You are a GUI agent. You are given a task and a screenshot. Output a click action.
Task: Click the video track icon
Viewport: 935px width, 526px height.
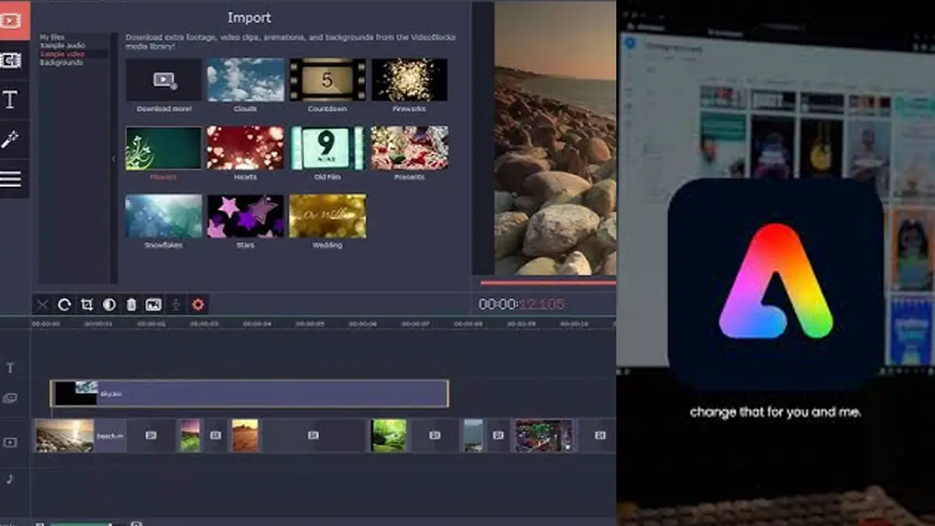click(10, 442)
